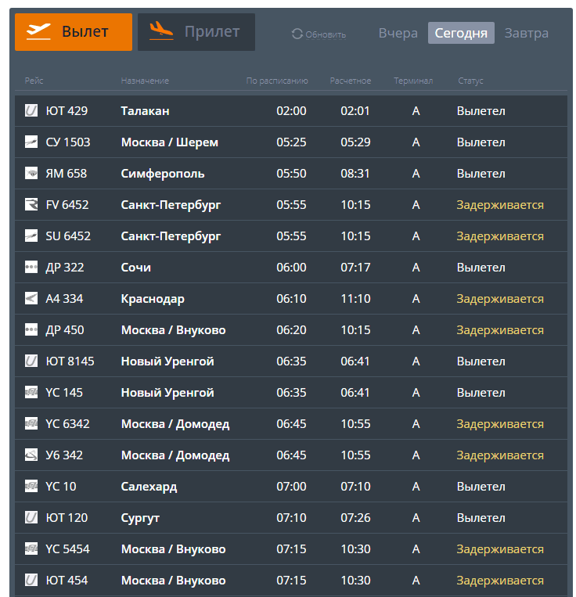Click the airline logo next to А4 334
This screenshot has height=597, width=576.
31,299
